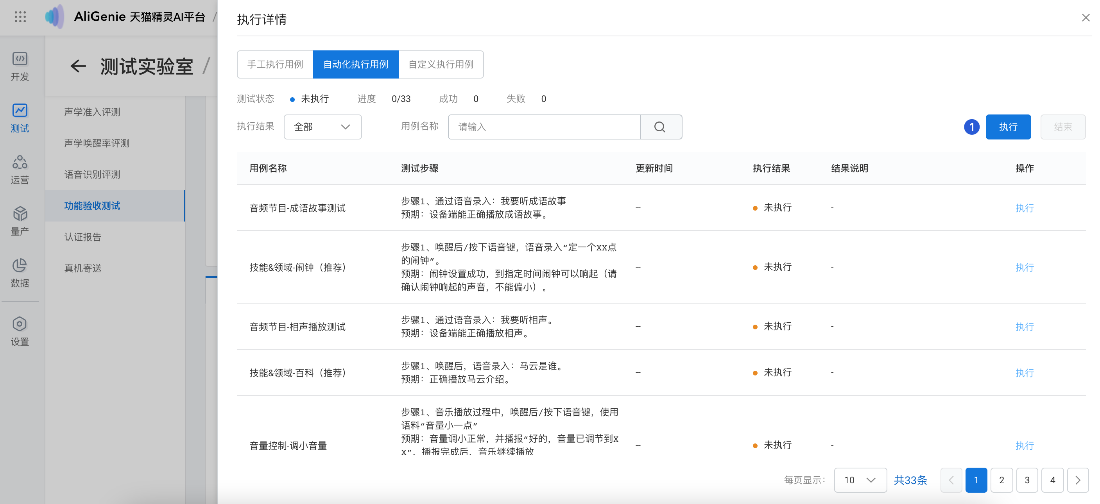Execute 音频节目-成语故事测试 row
Viewport: 1100px width, 504px height.
point(1025,208)
